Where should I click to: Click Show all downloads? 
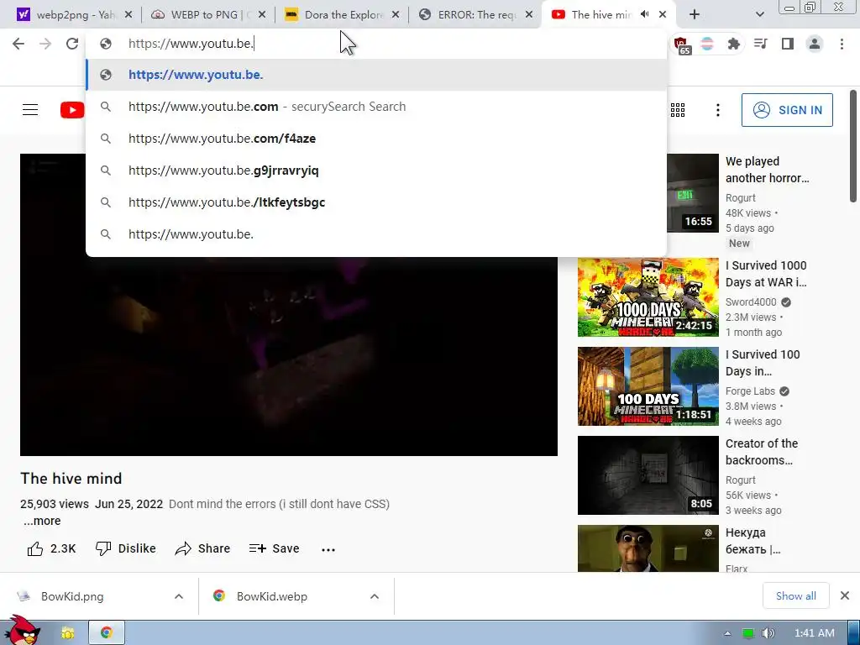pyautogui.click(x=796, y=595)
